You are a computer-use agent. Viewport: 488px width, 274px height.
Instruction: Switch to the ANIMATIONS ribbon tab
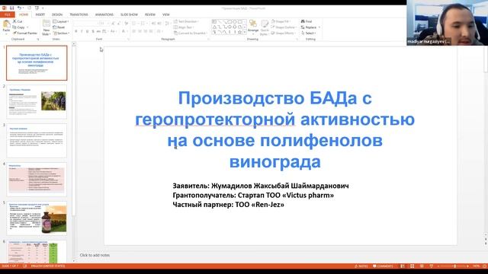point(104,14)
